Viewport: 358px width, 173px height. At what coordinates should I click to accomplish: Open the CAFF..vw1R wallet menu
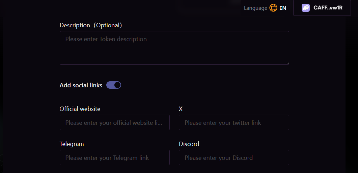(x=322, y=8)
